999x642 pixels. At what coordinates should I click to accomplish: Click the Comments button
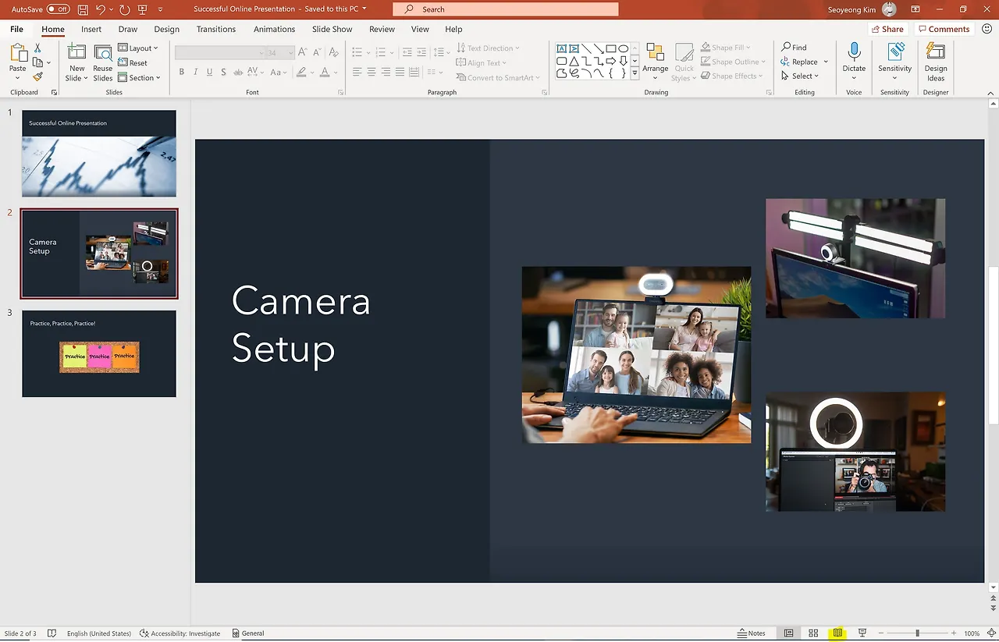pos(944,29)
